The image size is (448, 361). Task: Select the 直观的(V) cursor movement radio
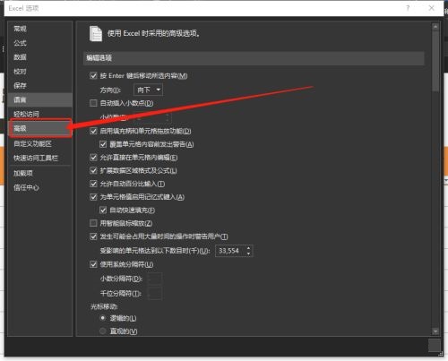coord(103,331)
